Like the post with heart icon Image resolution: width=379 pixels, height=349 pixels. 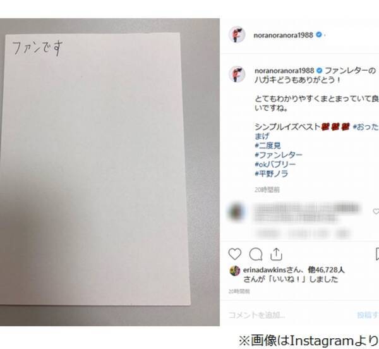[x=235, y=254]
